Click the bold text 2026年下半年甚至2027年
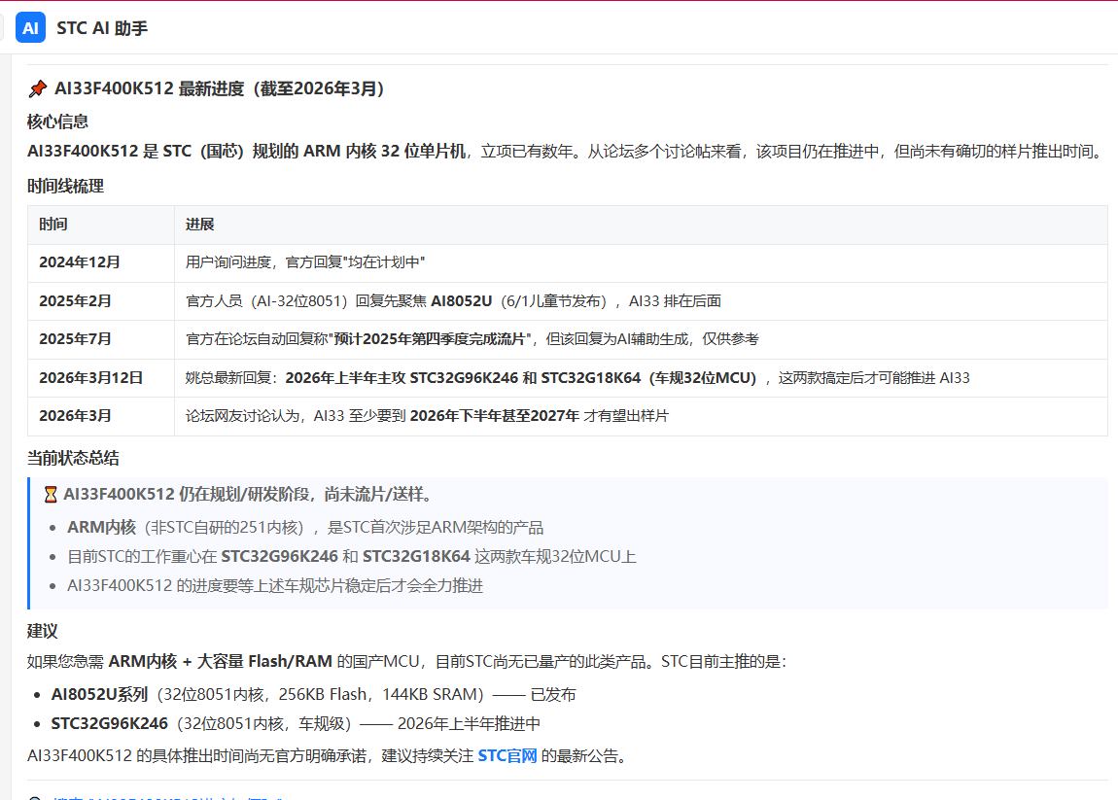 494,416
